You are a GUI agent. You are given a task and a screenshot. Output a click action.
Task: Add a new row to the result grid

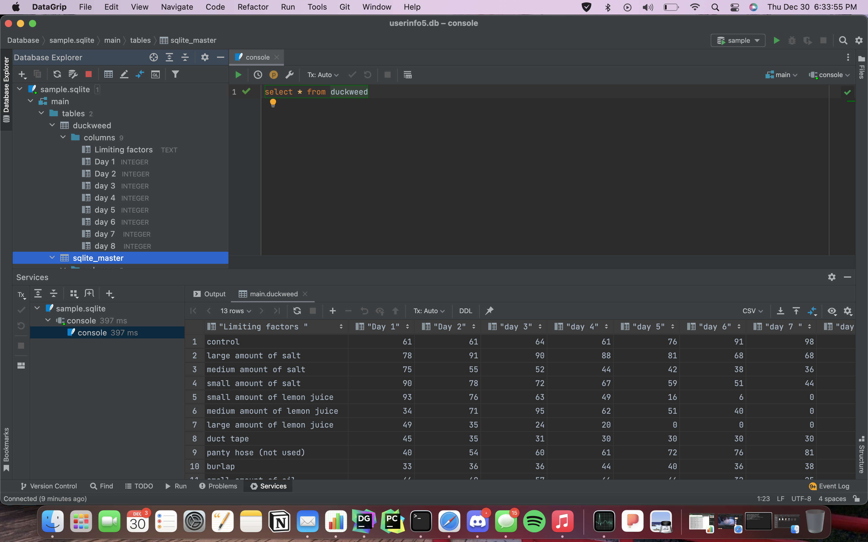(332, 311)
